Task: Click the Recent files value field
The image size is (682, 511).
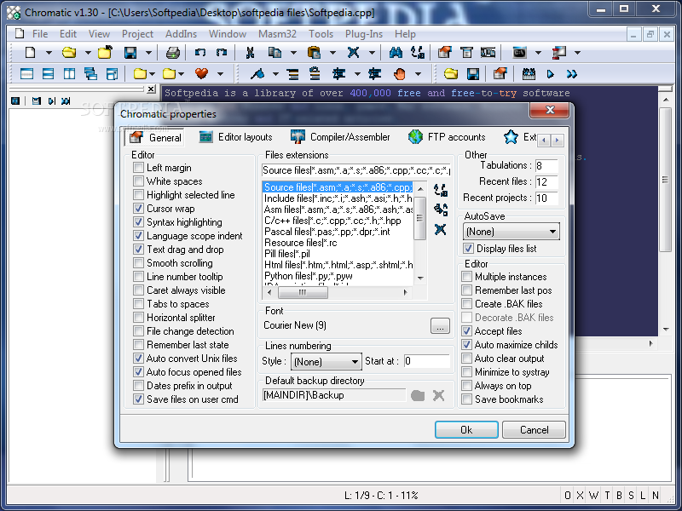Action: 546,181
